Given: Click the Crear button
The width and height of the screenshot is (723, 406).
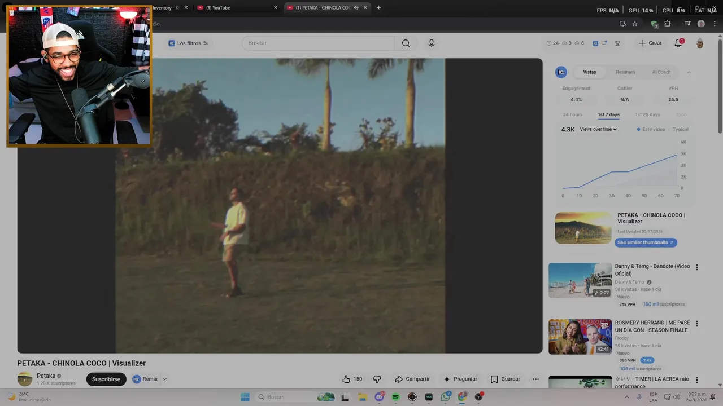Looking at the screenshot, I should pos(650,43).
